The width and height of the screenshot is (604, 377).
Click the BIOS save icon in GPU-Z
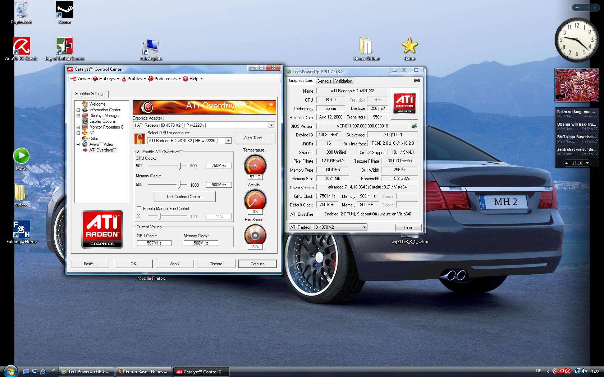pyautogui.click(x=414, y=126)
